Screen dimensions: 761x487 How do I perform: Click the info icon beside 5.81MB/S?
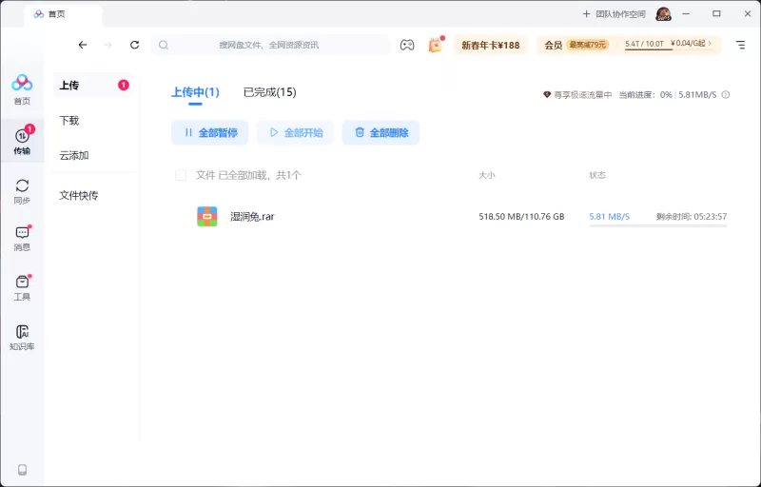[x=726, y=94]
